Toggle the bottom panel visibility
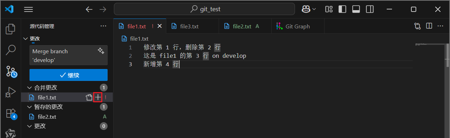 356,9
